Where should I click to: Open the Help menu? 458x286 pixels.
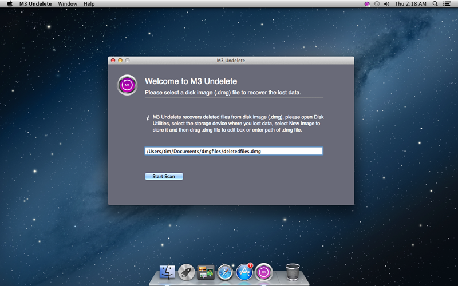pos(89,4)
